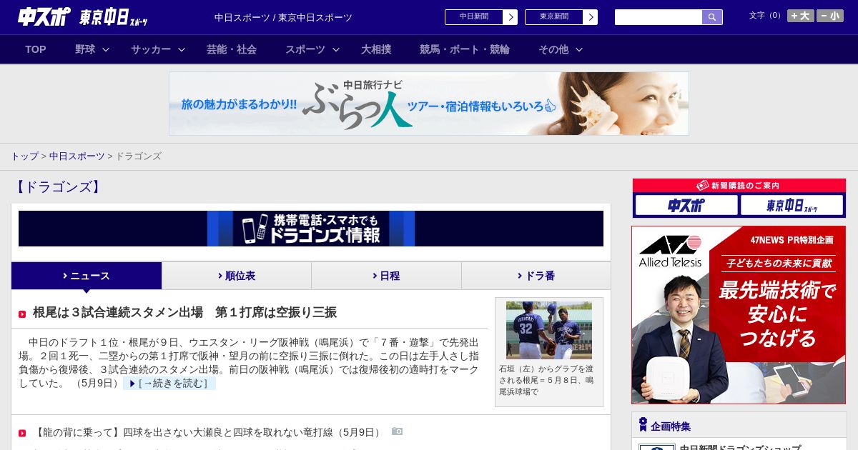The height and width of the screenshot is (450, 858).
Task: Open 大相撲 navigation item
Action: (x=376, y=49)
